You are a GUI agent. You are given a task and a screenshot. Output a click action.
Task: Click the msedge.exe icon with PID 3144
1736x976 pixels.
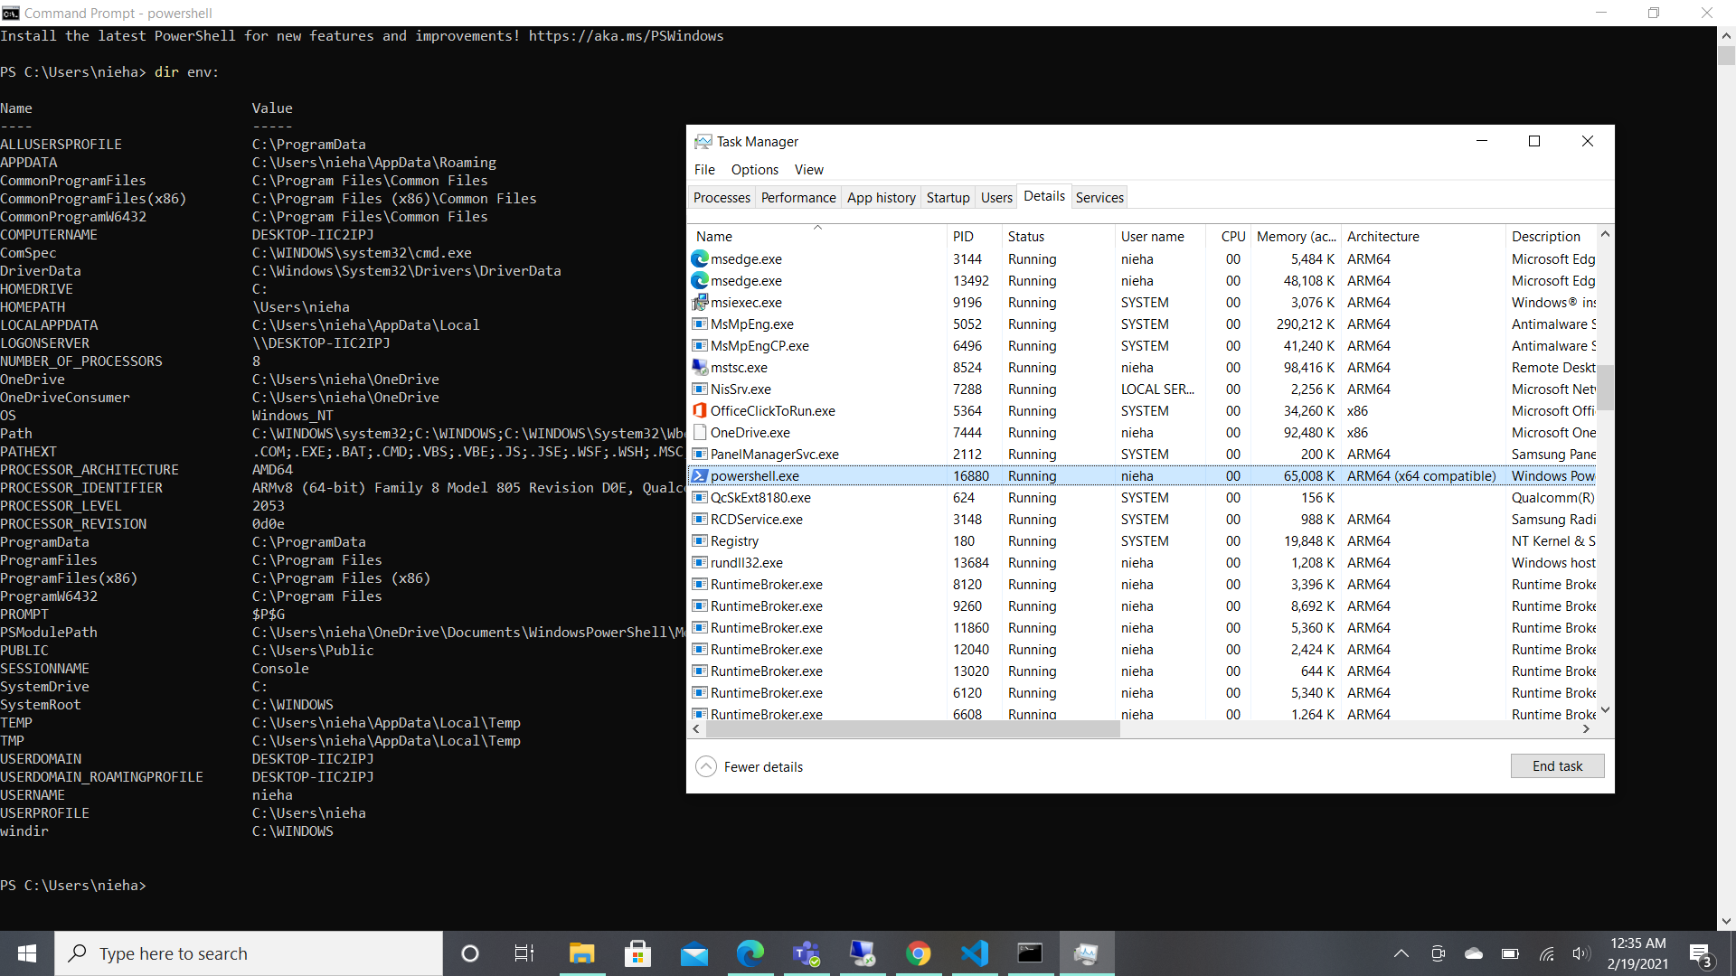(699, 259)
